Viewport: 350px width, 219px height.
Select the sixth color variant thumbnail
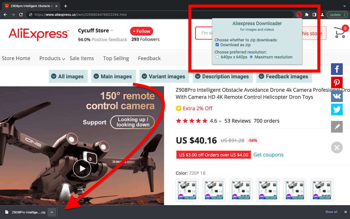point(322,190)
